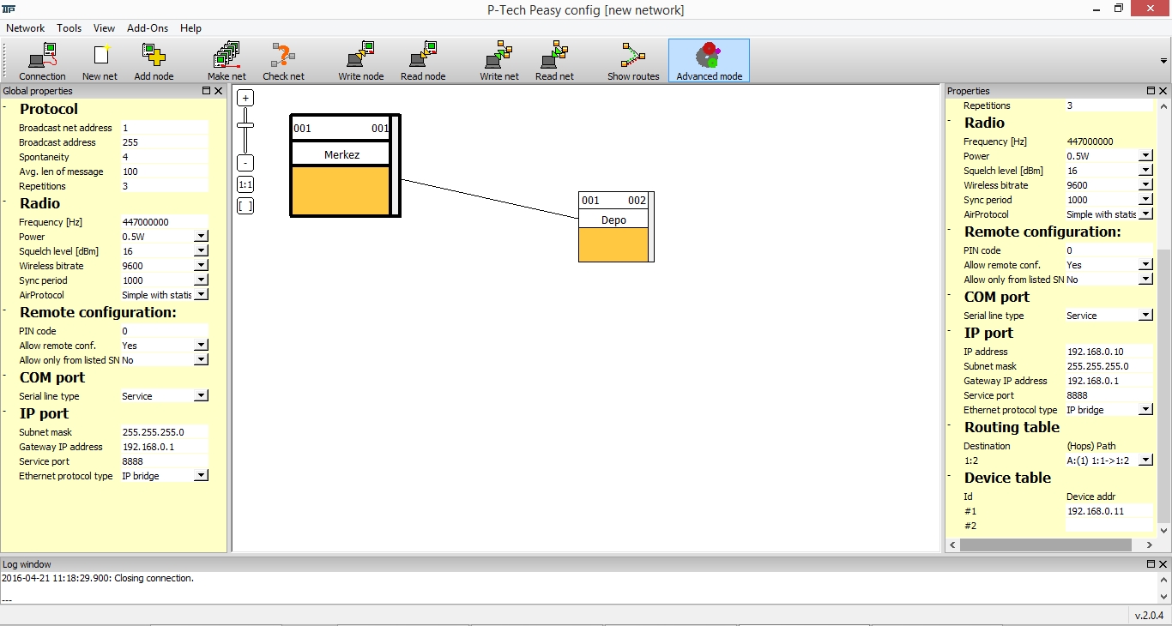The width and height of the screenshot is (1172, 626).
Task: Click the fit-to-view bracket button on canvas
Action: pyautogui.click(x=245, y=206)
